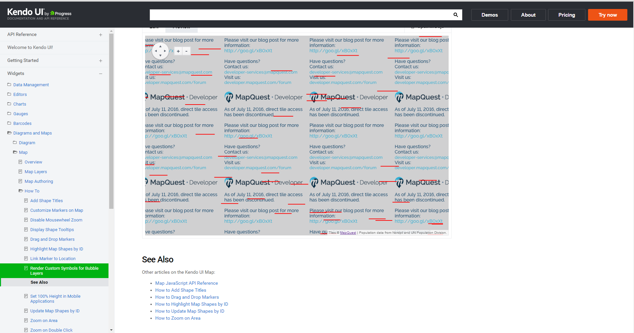Open the About menu item

point(528,15)
